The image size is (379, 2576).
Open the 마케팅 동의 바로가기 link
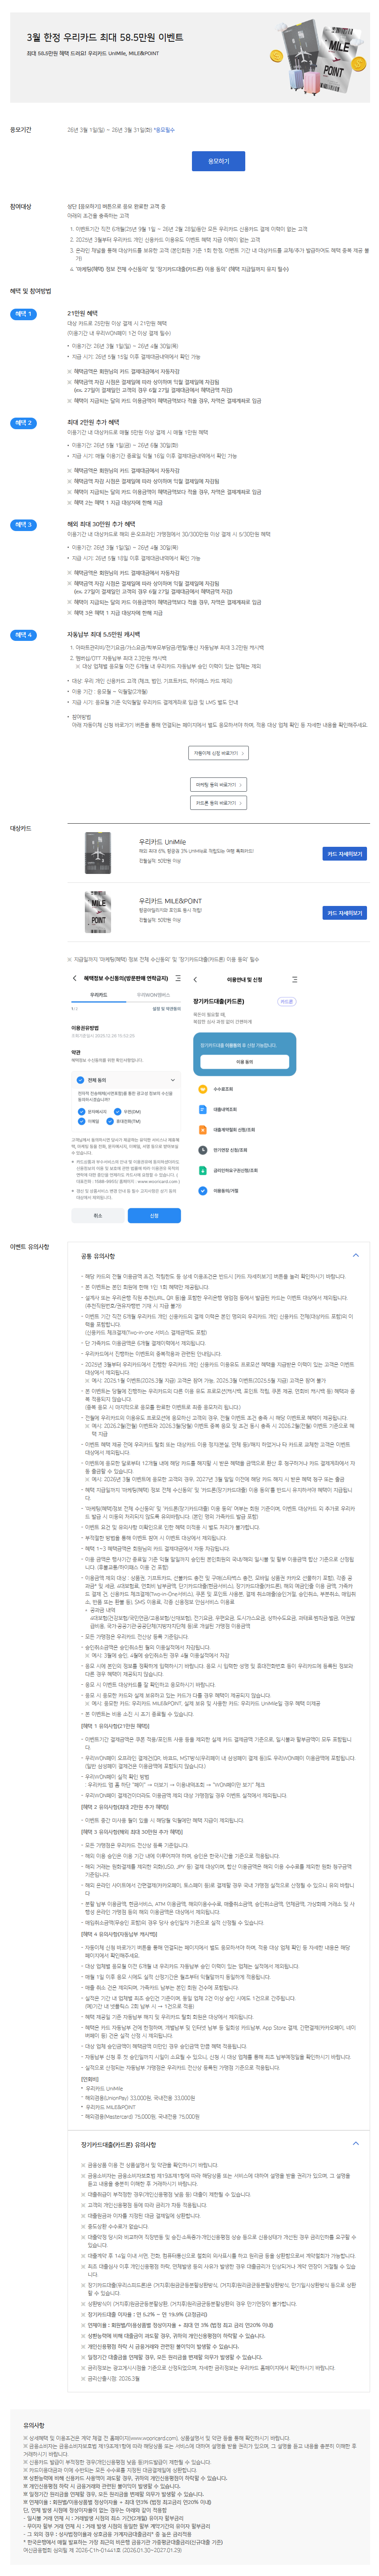click(218, 785)
